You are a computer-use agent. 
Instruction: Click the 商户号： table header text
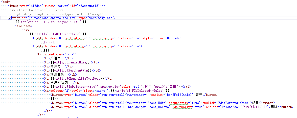click(57, 66)
